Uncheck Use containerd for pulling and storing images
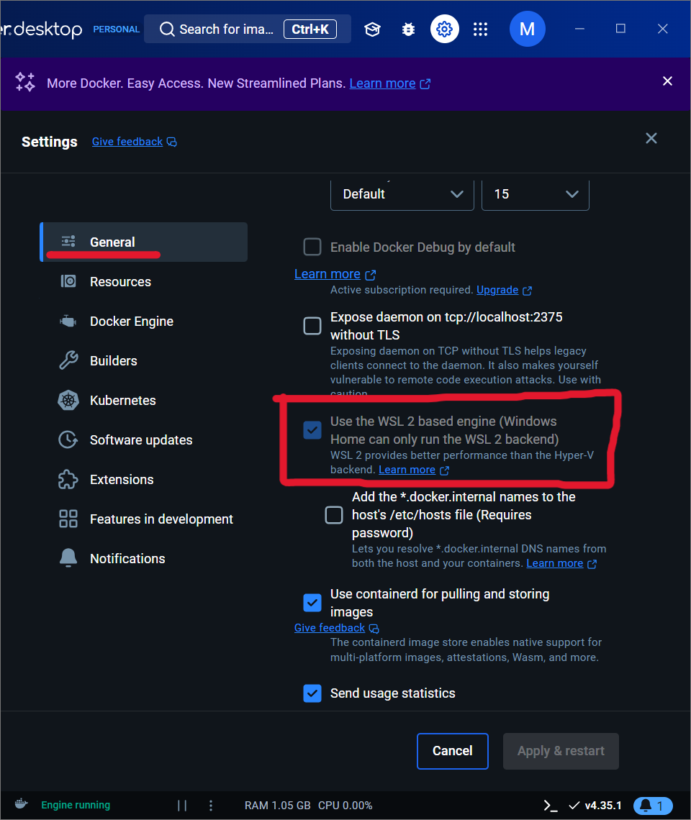 (312, 603)
